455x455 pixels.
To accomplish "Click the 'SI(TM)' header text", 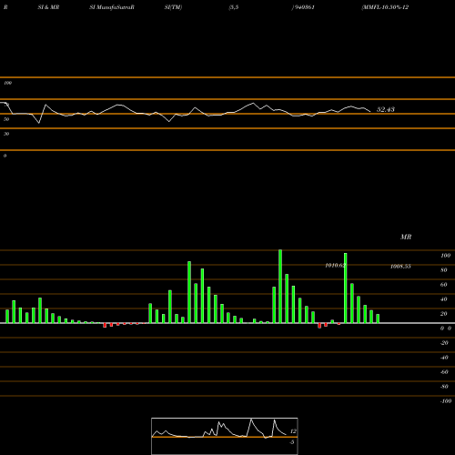I will click(x=173, y=7).
